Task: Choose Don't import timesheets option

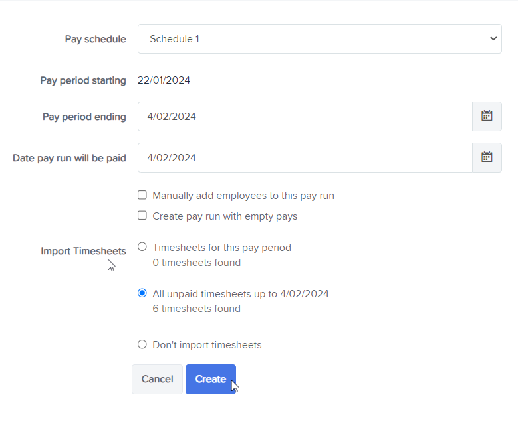Action: pos(142,344)
